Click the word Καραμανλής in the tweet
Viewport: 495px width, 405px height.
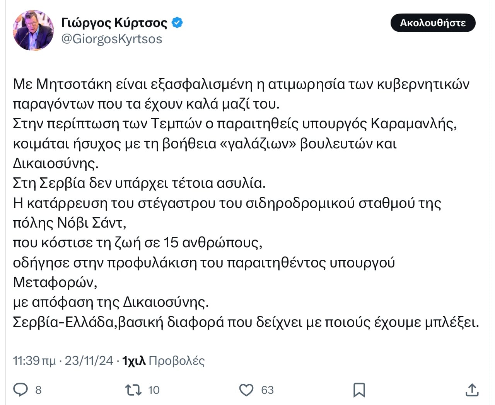point(413,124)
